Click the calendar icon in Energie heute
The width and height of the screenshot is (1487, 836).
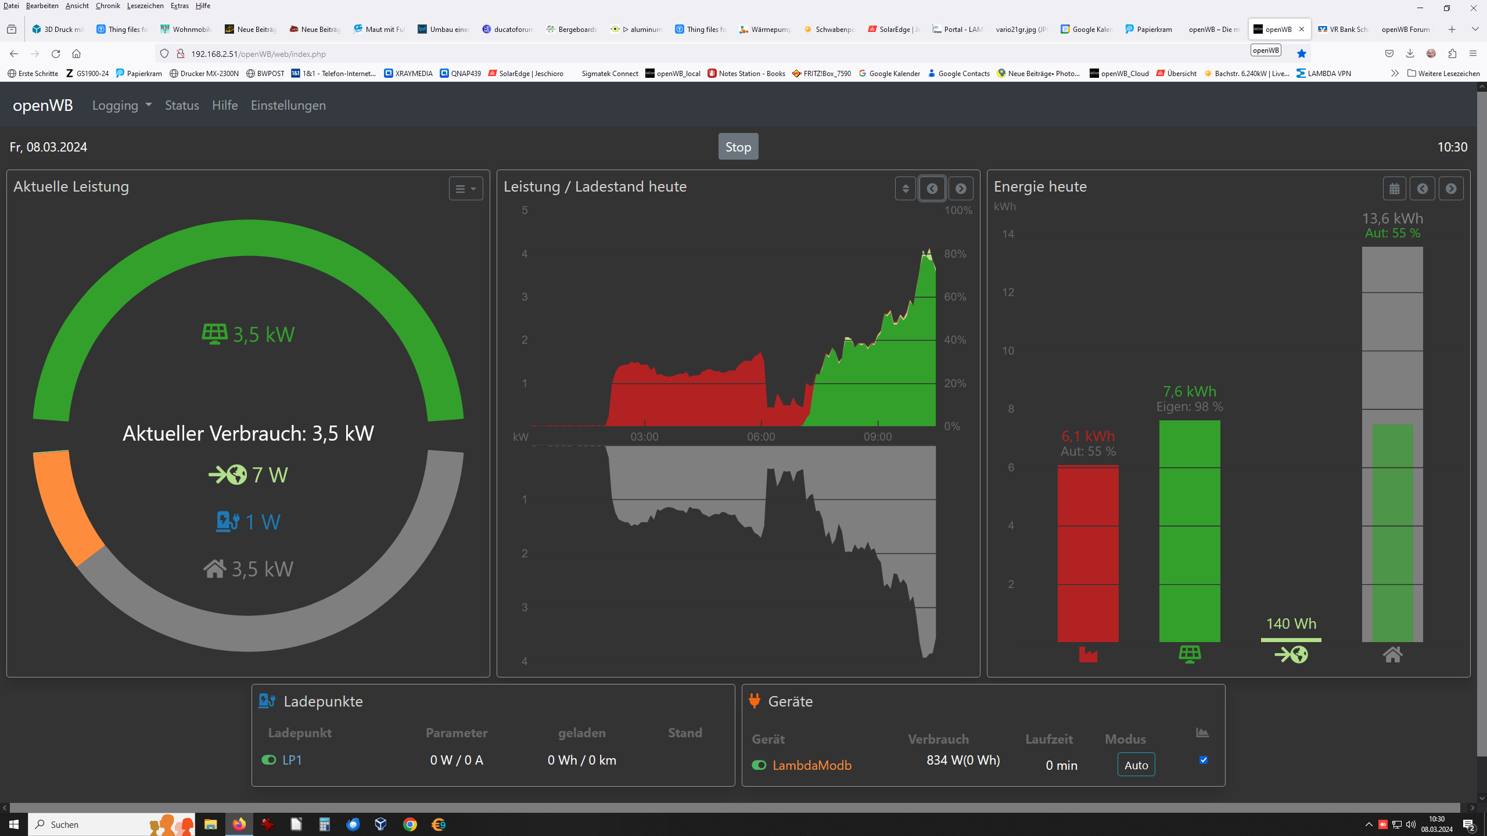[1394, 189]
